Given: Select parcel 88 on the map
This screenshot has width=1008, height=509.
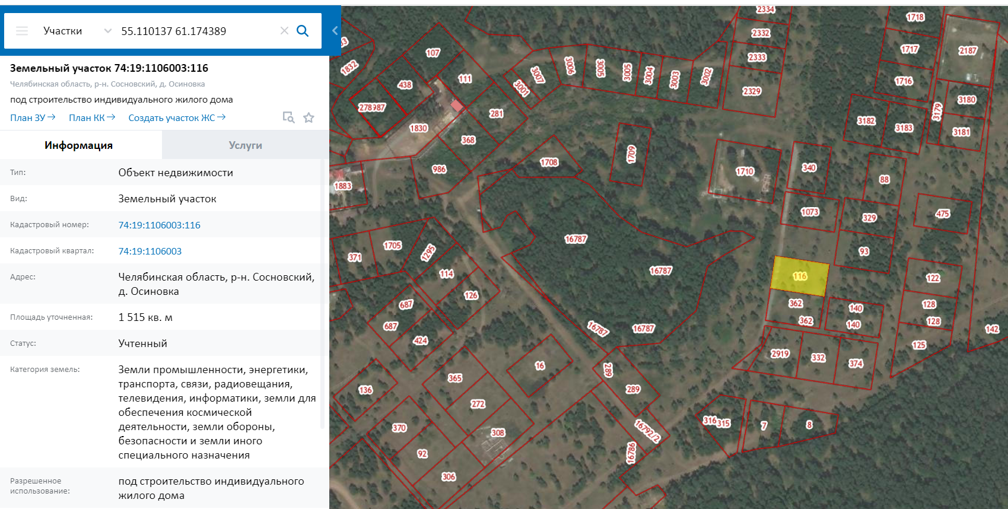Looking at the screenshot, I should (x=884, y=179).
